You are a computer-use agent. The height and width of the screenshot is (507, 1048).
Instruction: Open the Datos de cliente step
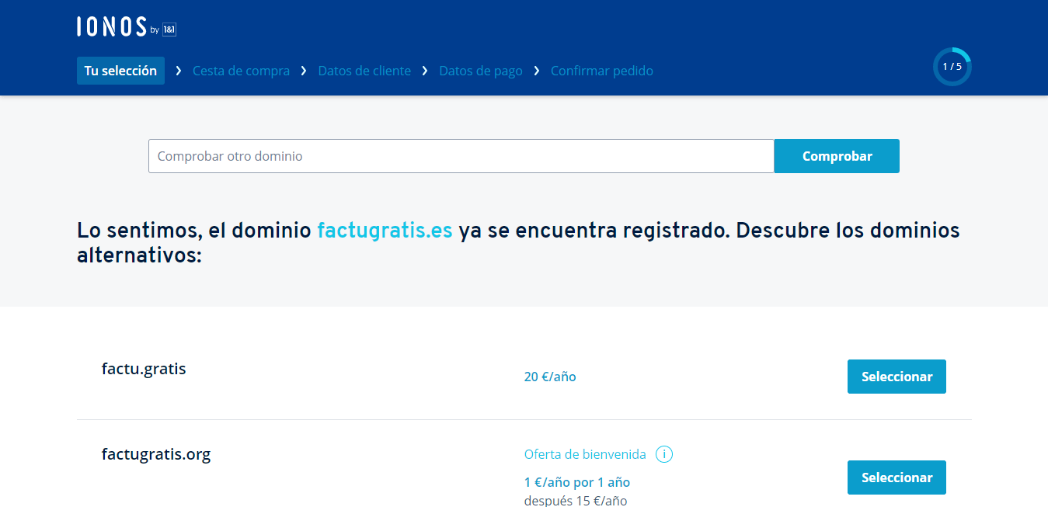(364, 71)
